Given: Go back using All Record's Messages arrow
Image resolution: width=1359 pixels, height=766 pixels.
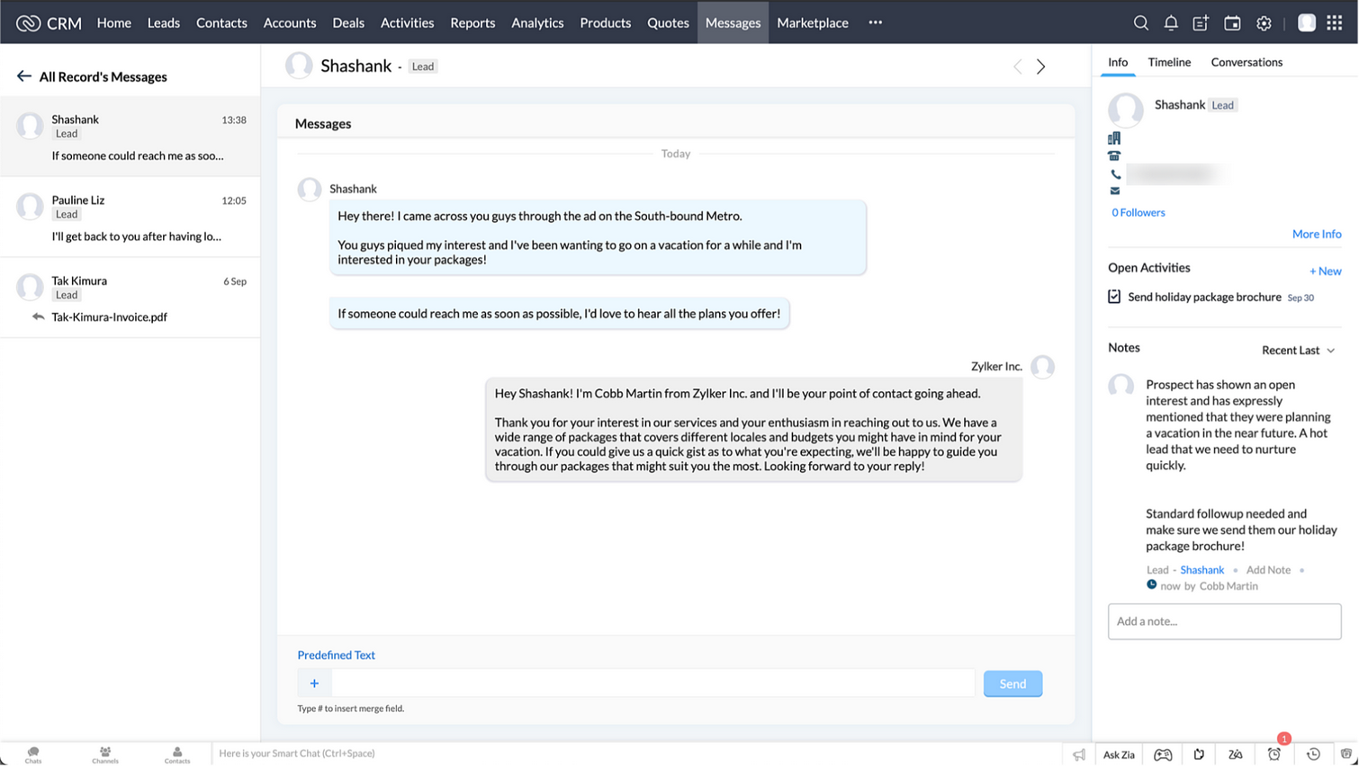Looking at the screenshot, I should click(24, 76).
